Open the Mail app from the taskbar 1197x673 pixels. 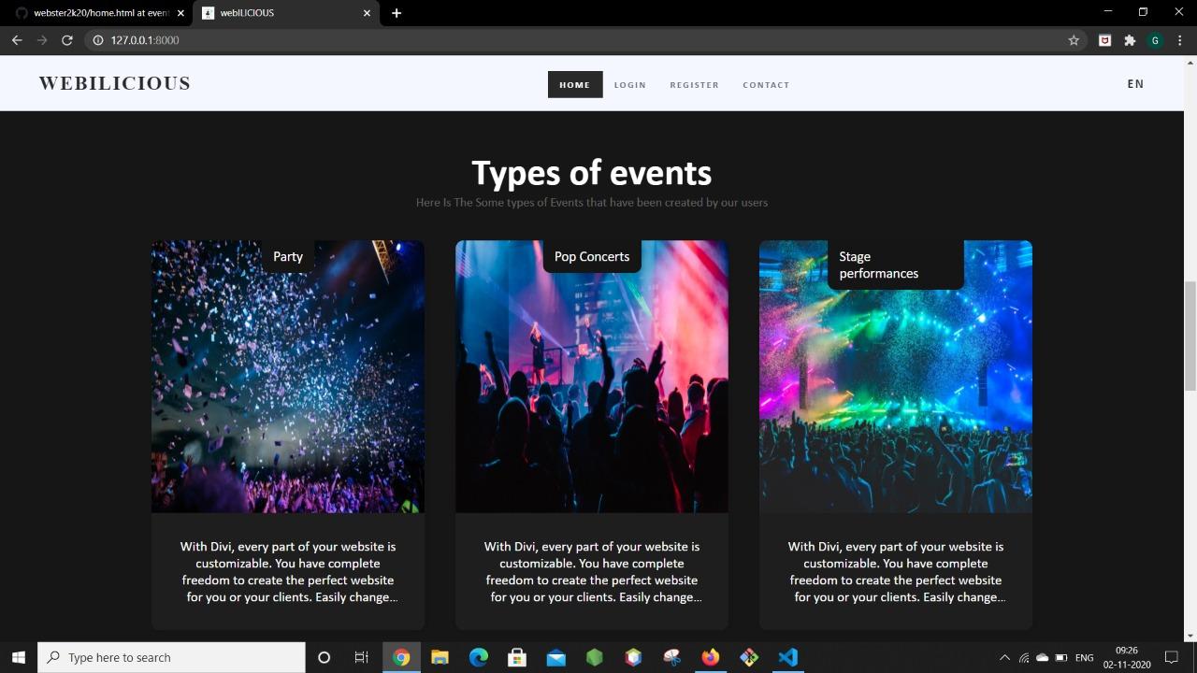555,657
